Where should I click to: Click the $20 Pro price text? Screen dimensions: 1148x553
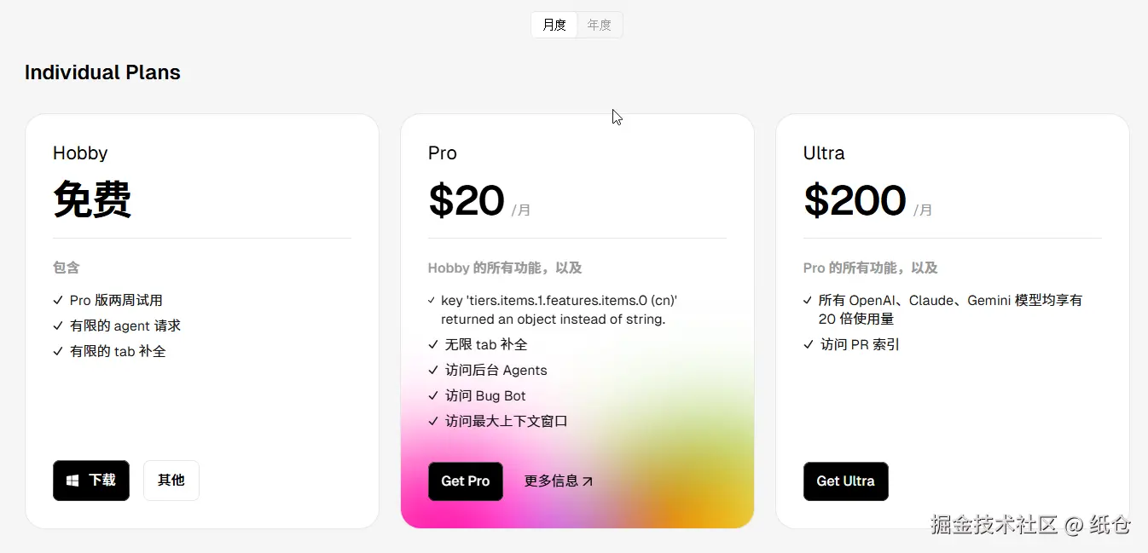coord(467,201)
